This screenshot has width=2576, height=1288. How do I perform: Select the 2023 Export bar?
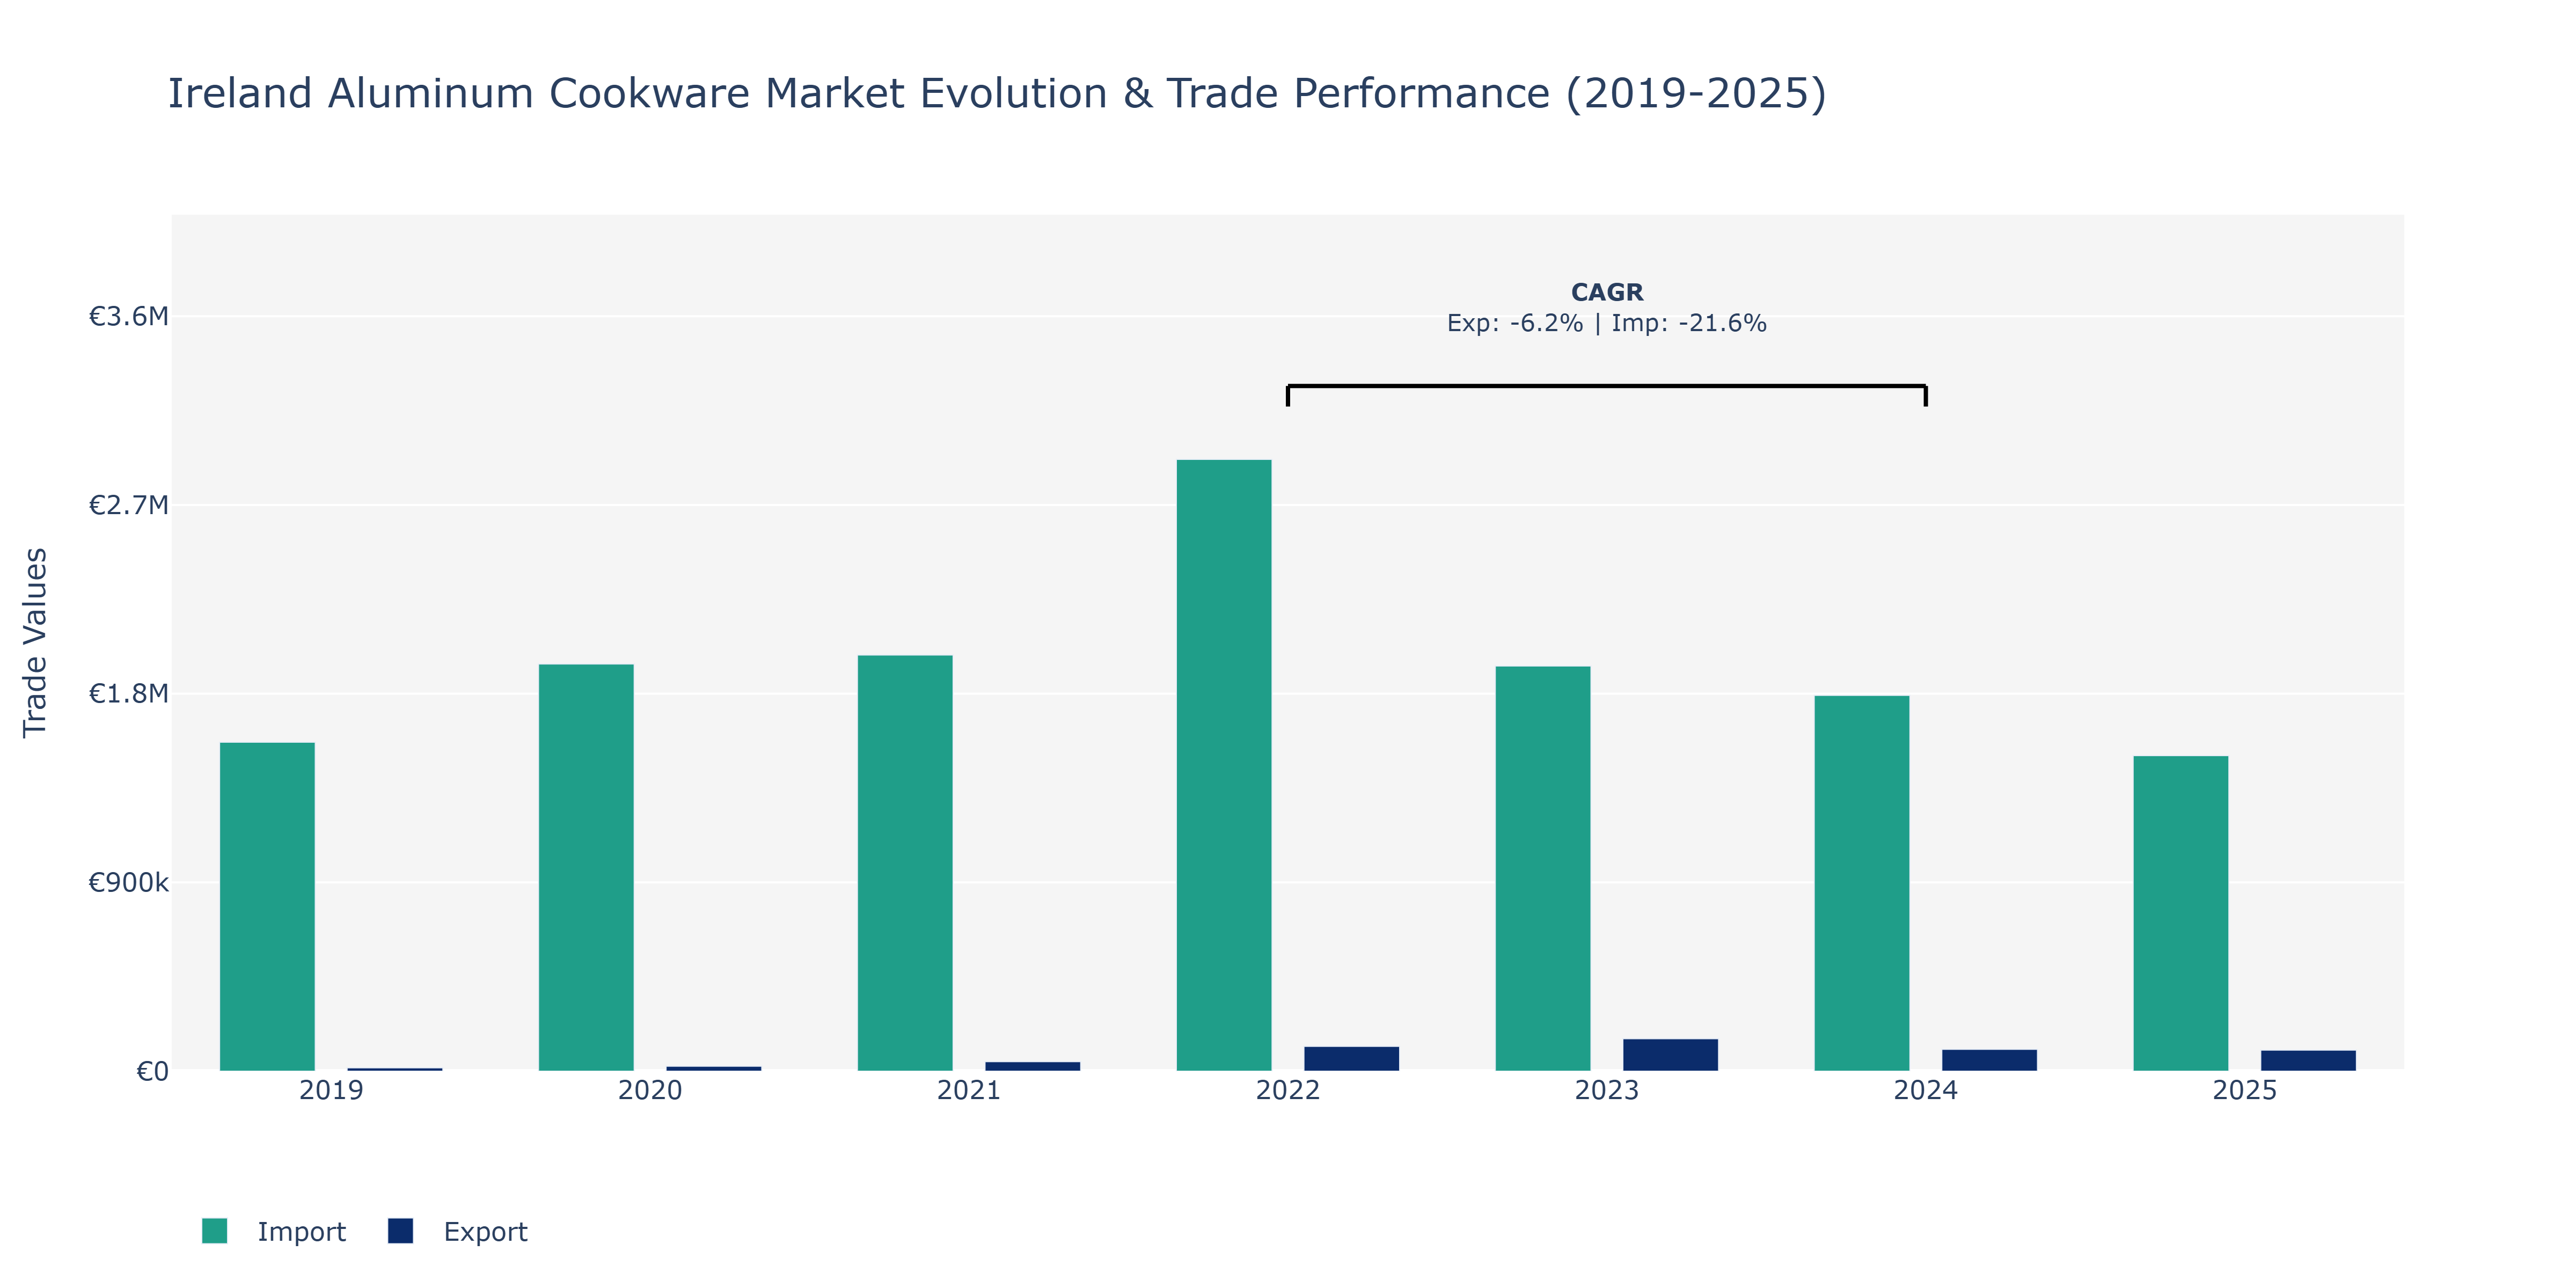tap(1670, 1055)
